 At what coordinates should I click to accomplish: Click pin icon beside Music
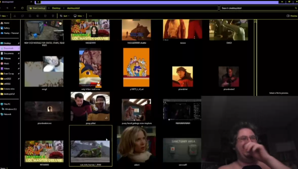(x=19, y=63)
